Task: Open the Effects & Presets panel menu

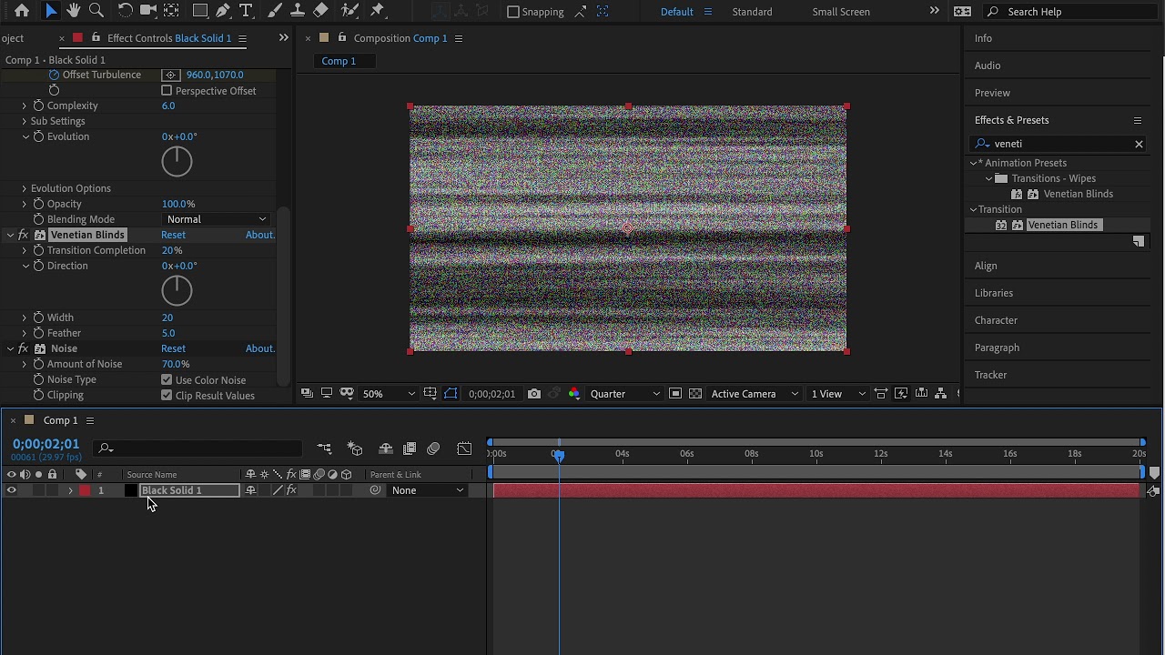Action: point(1138,120)
